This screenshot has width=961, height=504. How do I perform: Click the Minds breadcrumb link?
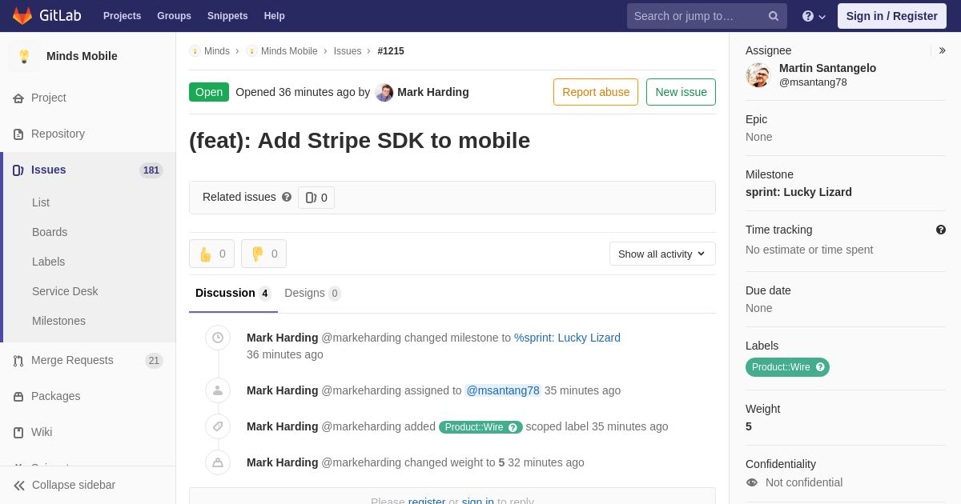[x=217, y=51]
